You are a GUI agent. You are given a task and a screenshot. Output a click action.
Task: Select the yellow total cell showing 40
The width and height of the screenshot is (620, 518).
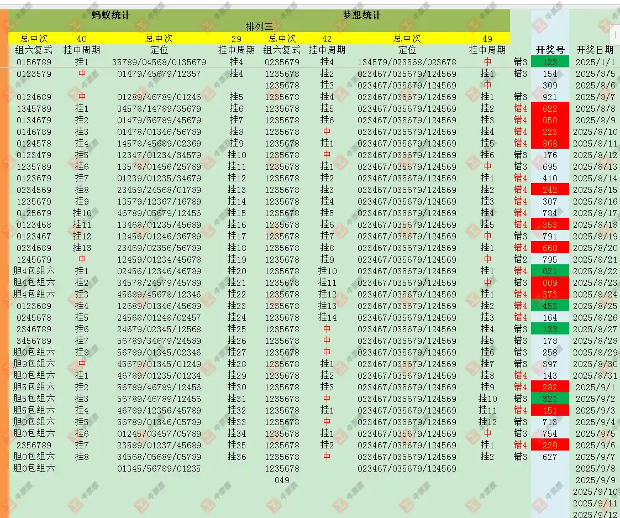[82, 39]
